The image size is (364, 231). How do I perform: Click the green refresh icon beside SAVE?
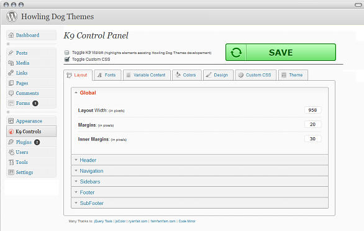(236, 52)
